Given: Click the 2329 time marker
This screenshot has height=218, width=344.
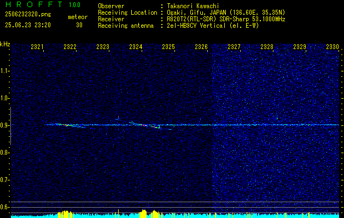Looking at the screenshot, I should [300, 47].
